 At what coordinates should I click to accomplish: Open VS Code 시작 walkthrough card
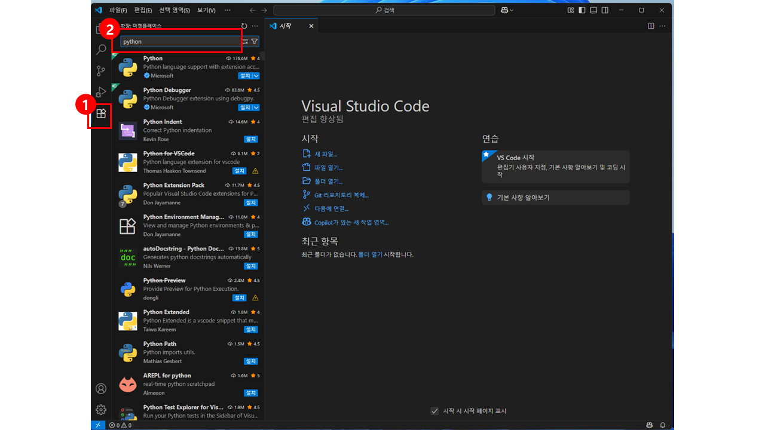click(556, 167)
